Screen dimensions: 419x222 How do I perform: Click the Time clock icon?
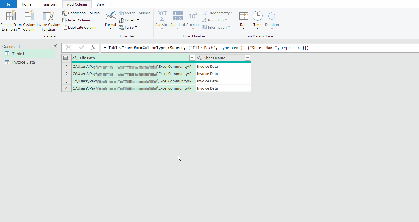point(257,16)
